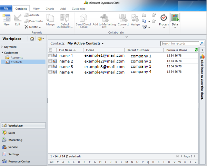Click the search magnifier icon

201,44
